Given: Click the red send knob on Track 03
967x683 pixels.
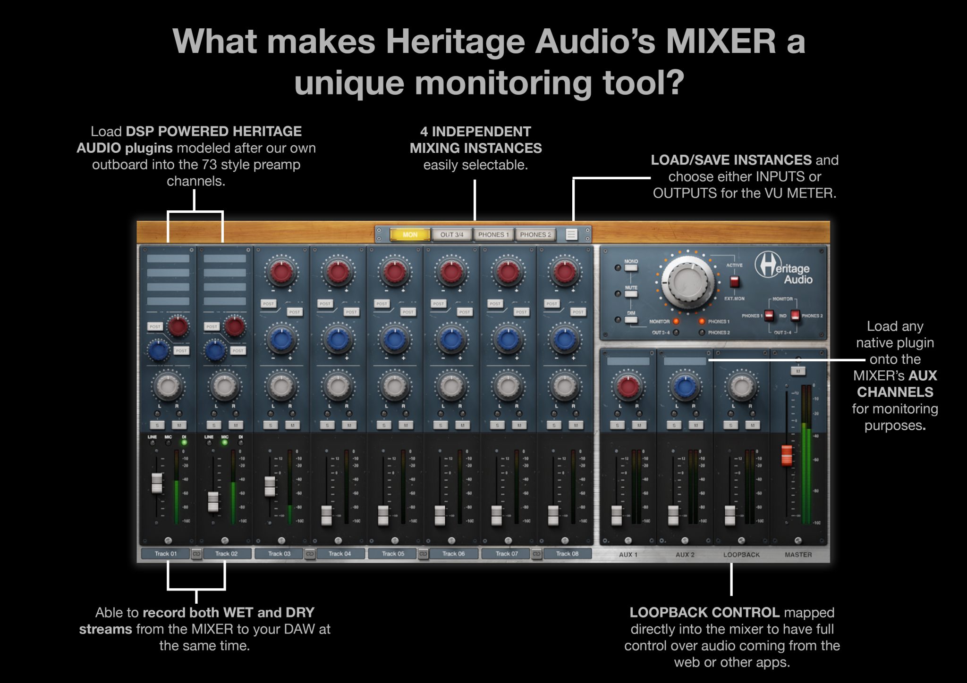Looking at the screenshot, I should point(281,272).
